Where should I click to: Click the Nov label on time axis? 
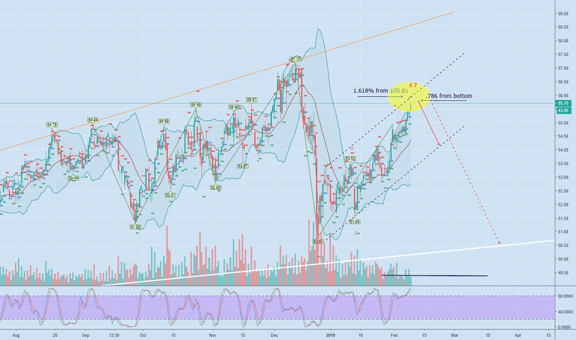pos(213,335)
